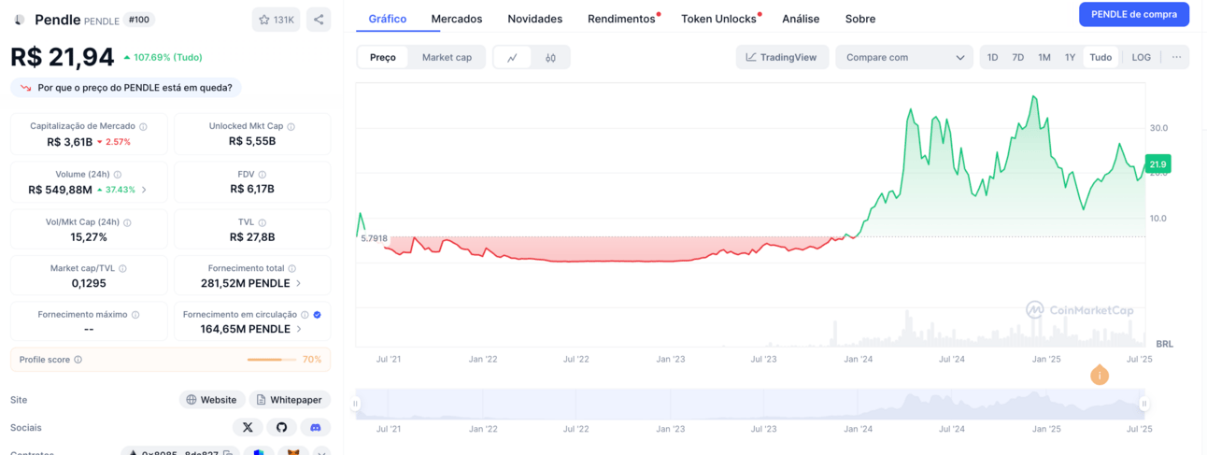This screenshot has height=455, width=1207.
Task: Click the share icon next to watchlist
Action: point(319,20)
